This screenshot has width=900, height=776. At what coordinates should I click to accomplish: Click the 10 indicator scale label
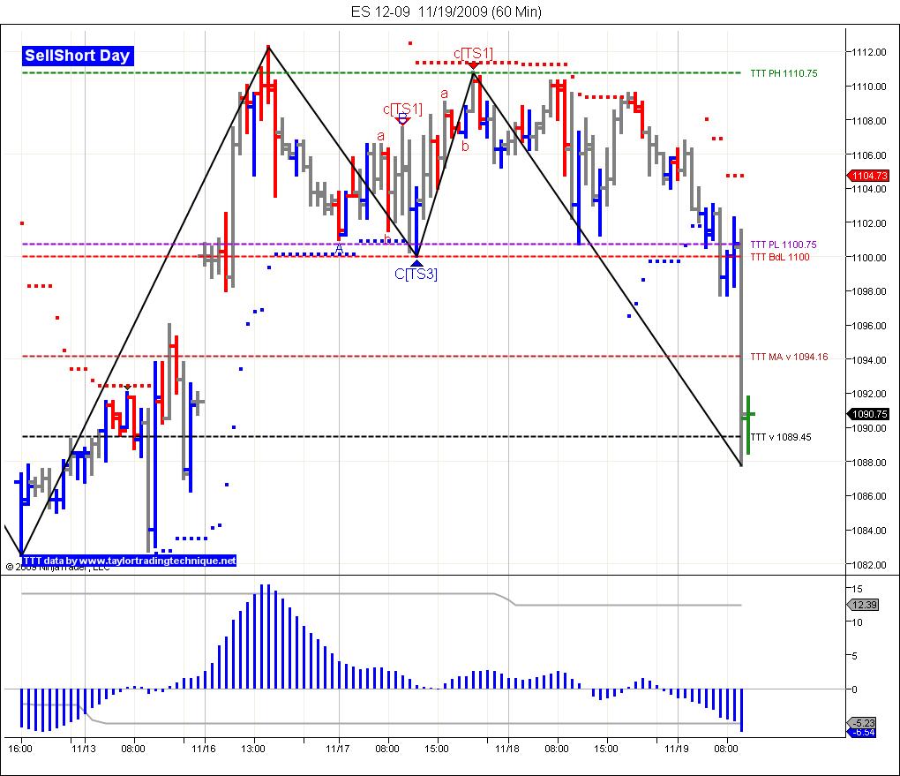(857, 622)
